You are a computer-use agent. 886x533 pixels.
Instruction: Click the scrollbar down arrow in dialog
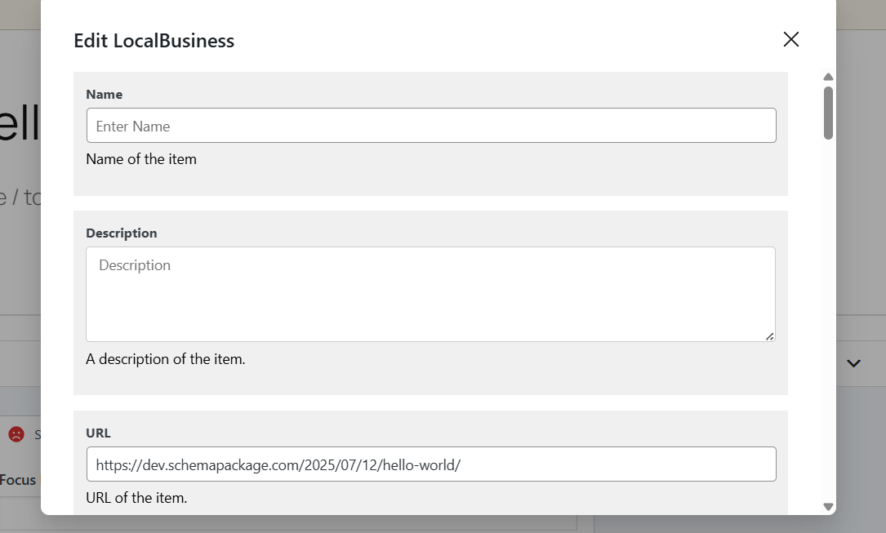[x=828, y=506]
